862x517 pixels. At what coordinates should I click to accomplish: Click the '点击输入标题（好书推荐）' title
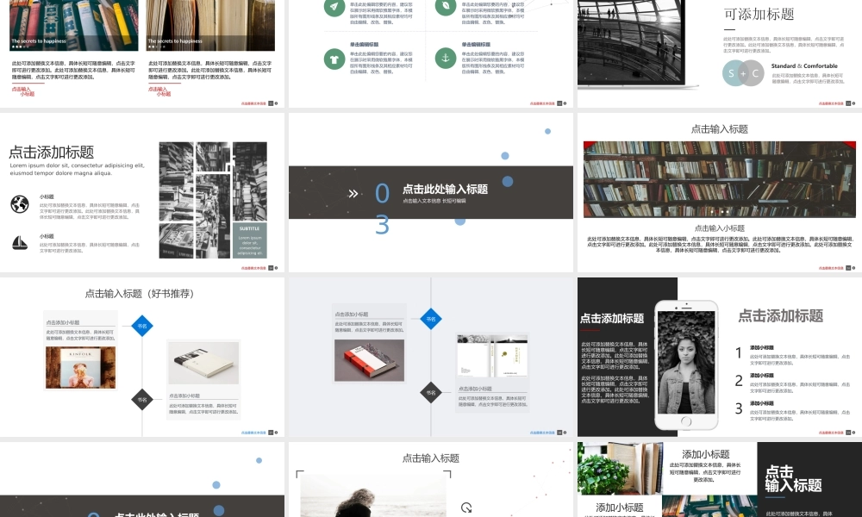pyautogui.click(x=140, y=293)
